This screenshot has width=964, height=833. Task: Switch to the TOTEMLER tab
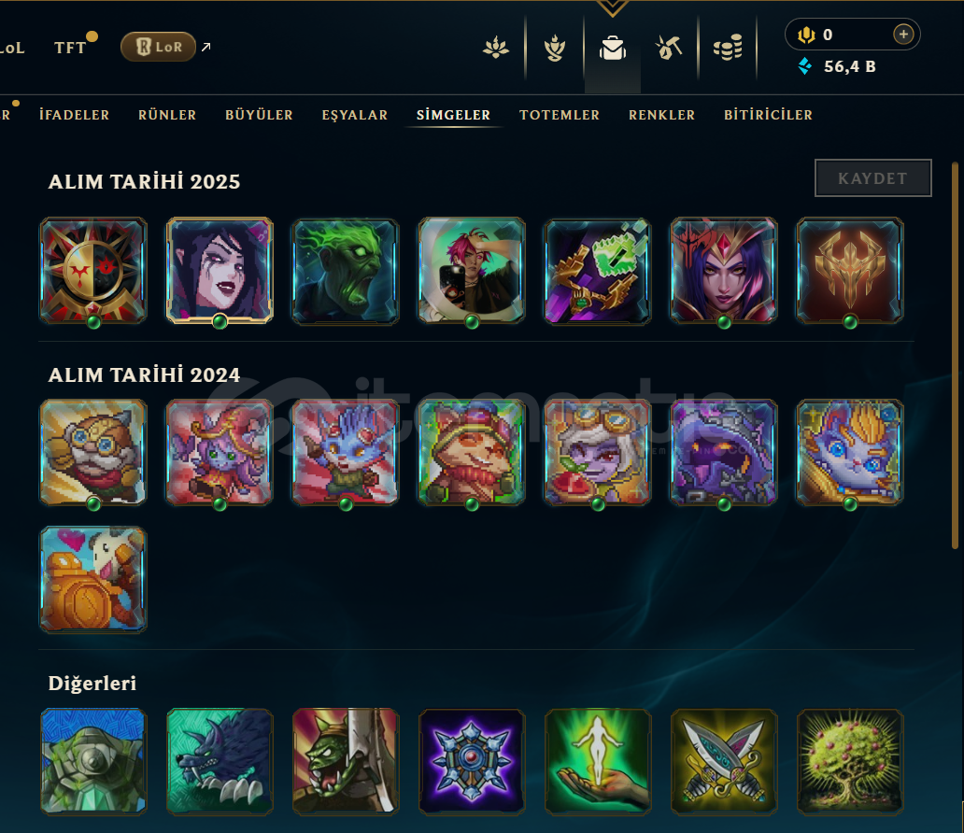pos(559,115)
